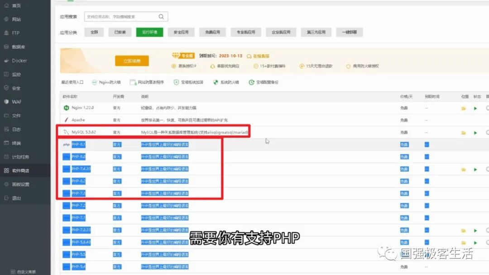The image size is (489, 275).
Task: Click the PHP-8.0 software name
Action: 78,156
